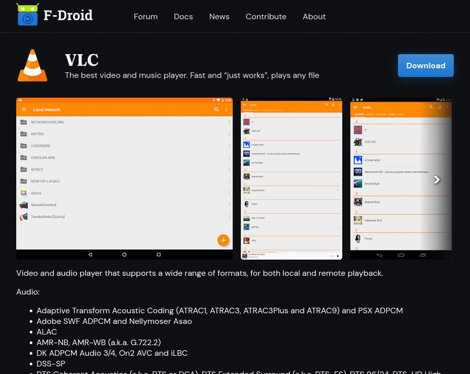Screen dimensions: 470x374
Task: Click the search magnifier in Local Network screenshot
Action: [x=216, y=110]
